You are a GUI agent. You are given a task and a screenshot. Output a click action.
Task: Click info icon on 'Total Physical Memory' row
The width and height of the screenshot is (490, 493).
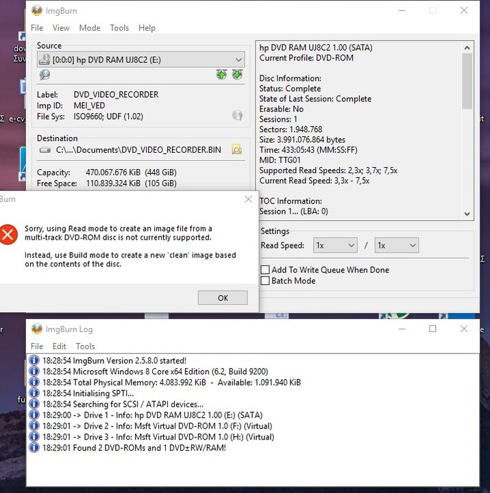(34, 382)
